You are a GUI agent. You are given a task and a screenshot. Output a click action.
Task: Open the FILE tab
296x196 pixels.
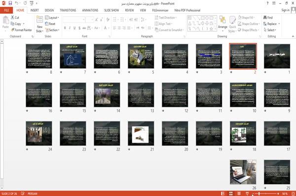pyautogui.click(x=6, y=10)
